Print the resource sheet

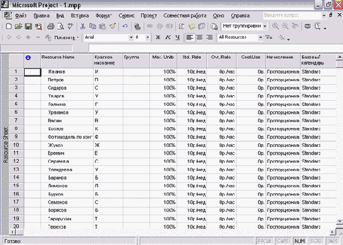pyautogui.click(x=51, y=27)
